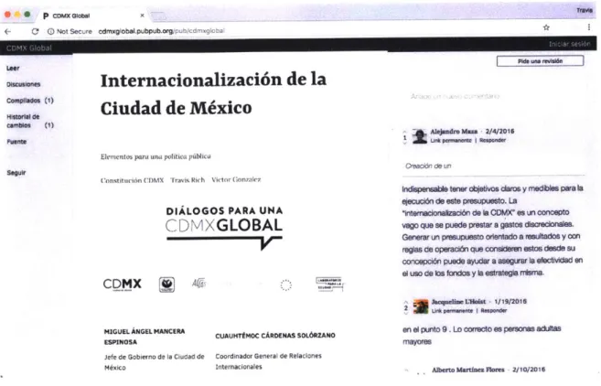Click Alejandro Maza's avatar

click(419, 136)
